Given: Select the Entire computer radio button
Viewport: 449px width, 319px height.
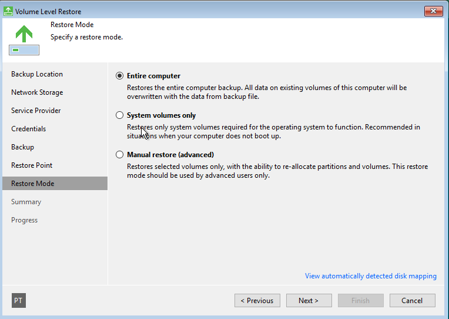Looking at the screenshot, I should coord(120,76).
